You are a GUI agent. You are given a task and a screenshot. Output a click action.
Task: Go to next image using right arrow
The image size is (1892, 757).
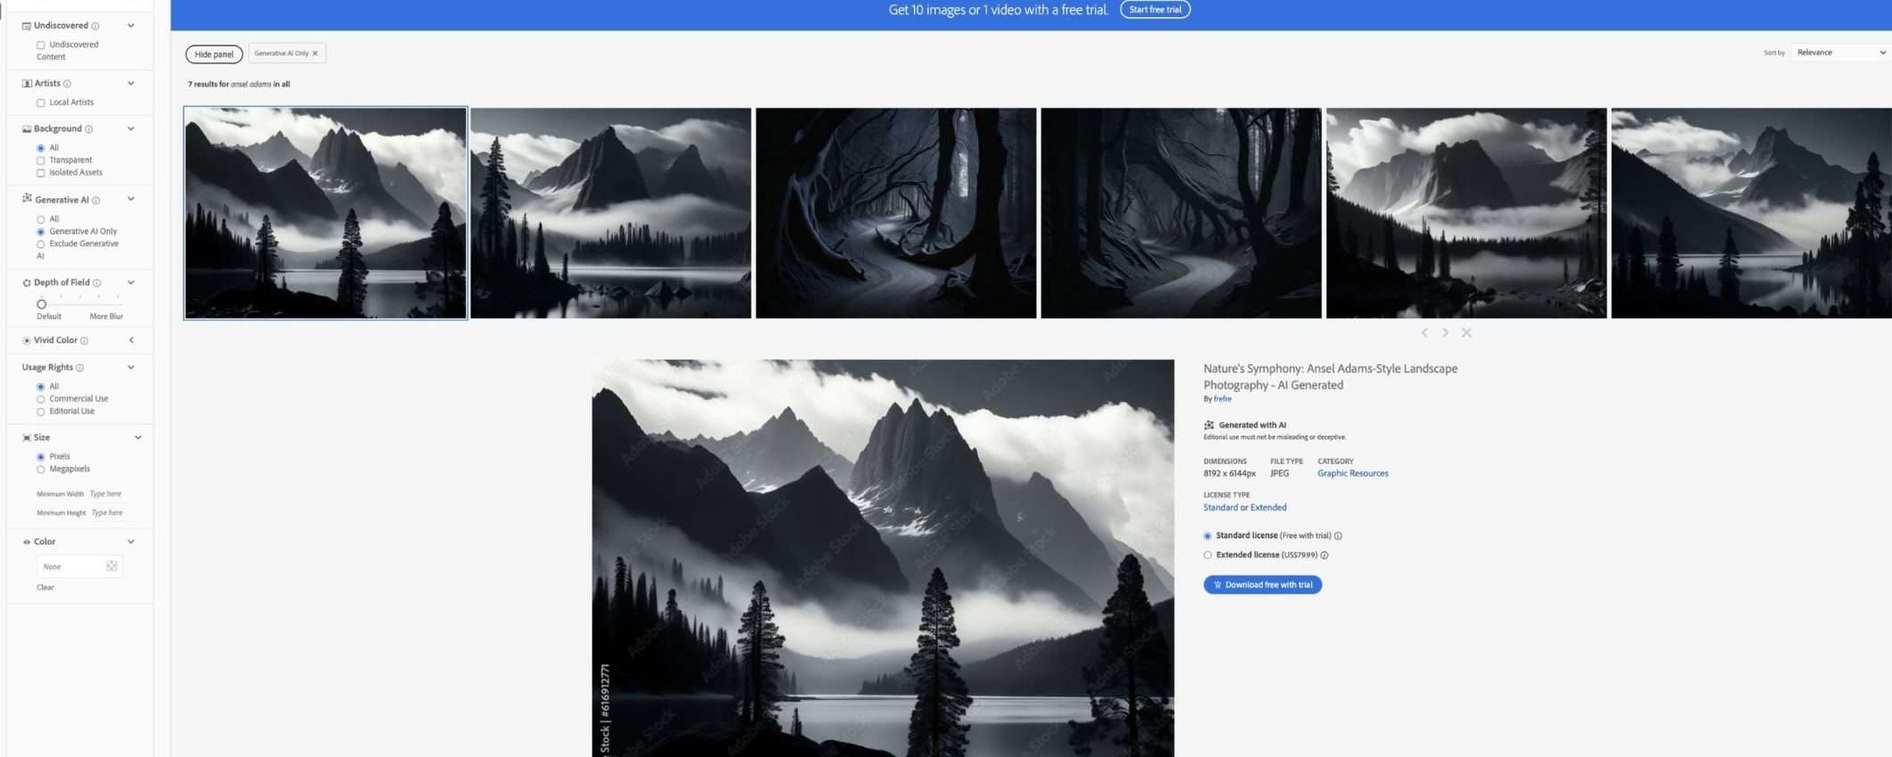point(1445,333)
